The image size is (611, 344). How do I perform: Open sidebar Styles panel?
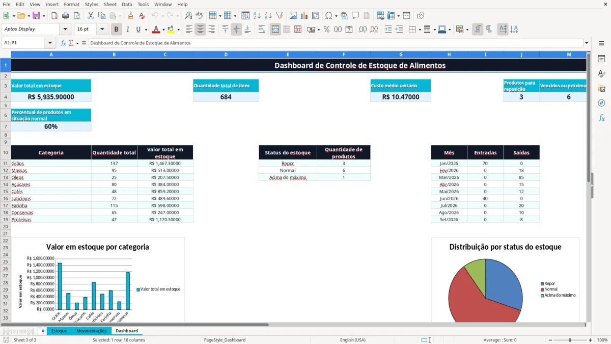click(x=601, y=73)
